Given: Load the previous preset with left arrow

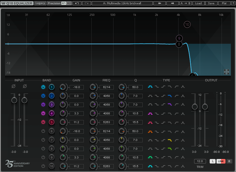Looking at the screenshot, I should tap(160, 3).
